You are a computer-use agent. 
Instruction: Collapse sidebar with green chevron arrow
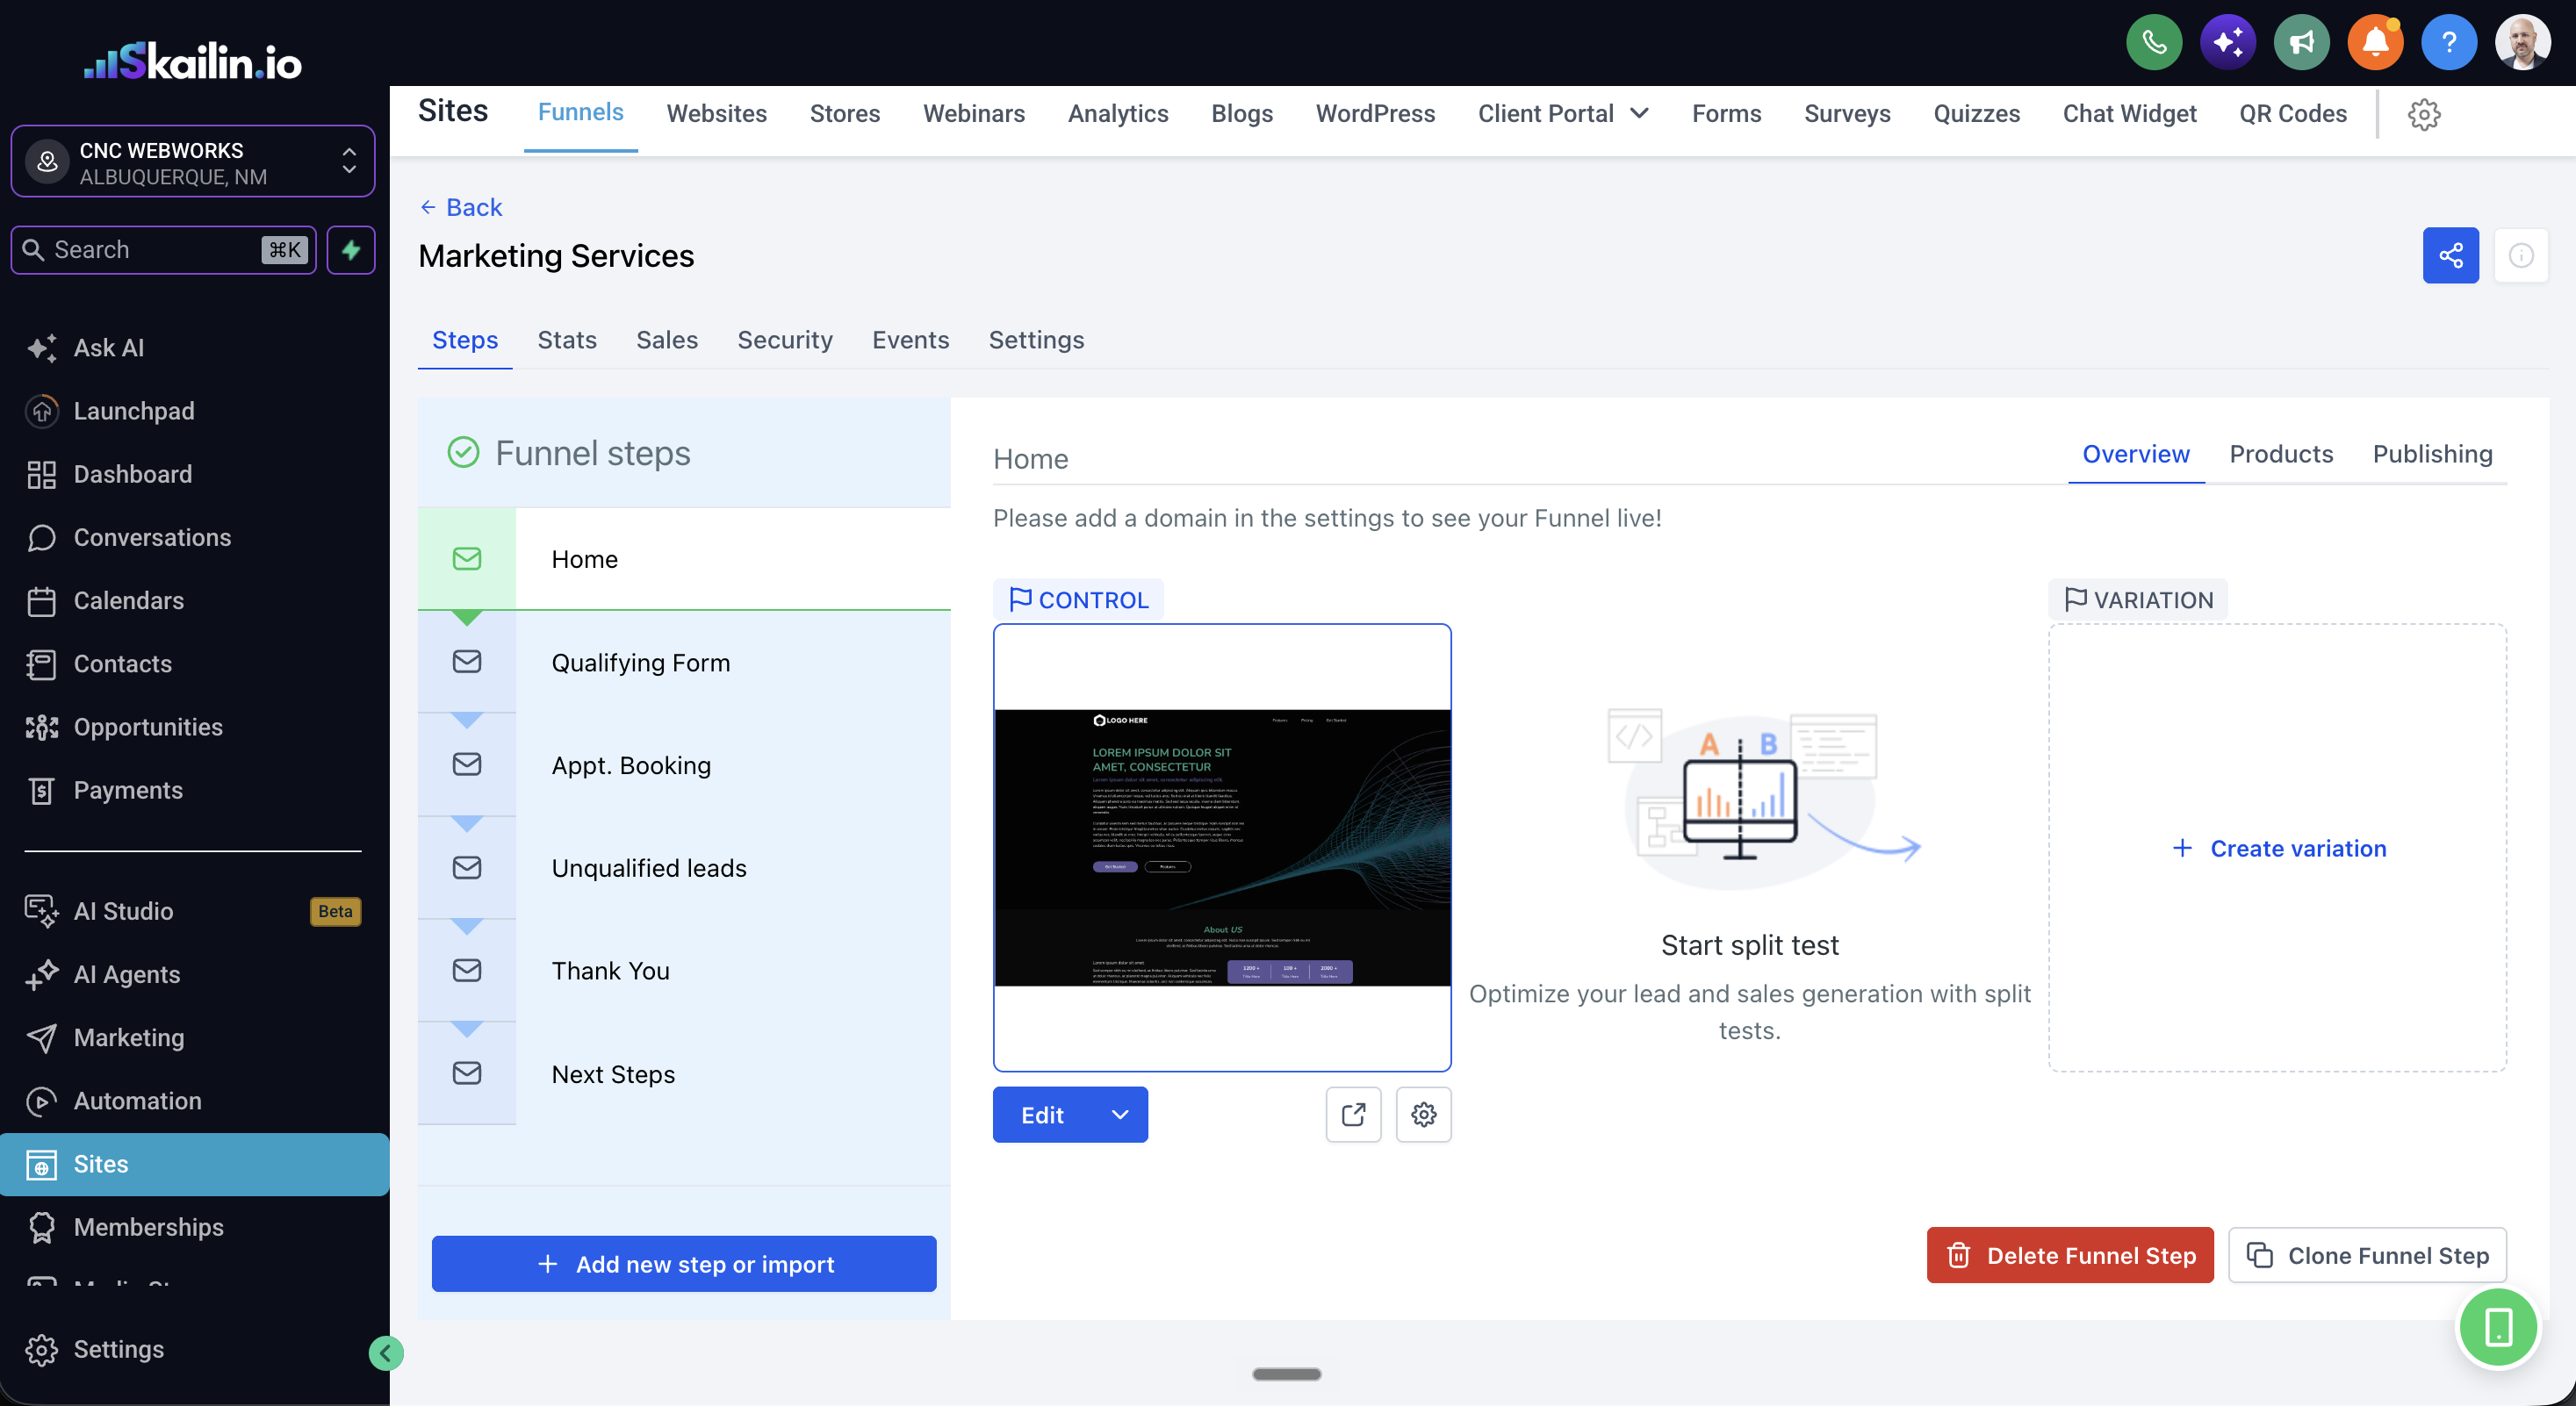pyautogui.click(x=386, y=1353)
